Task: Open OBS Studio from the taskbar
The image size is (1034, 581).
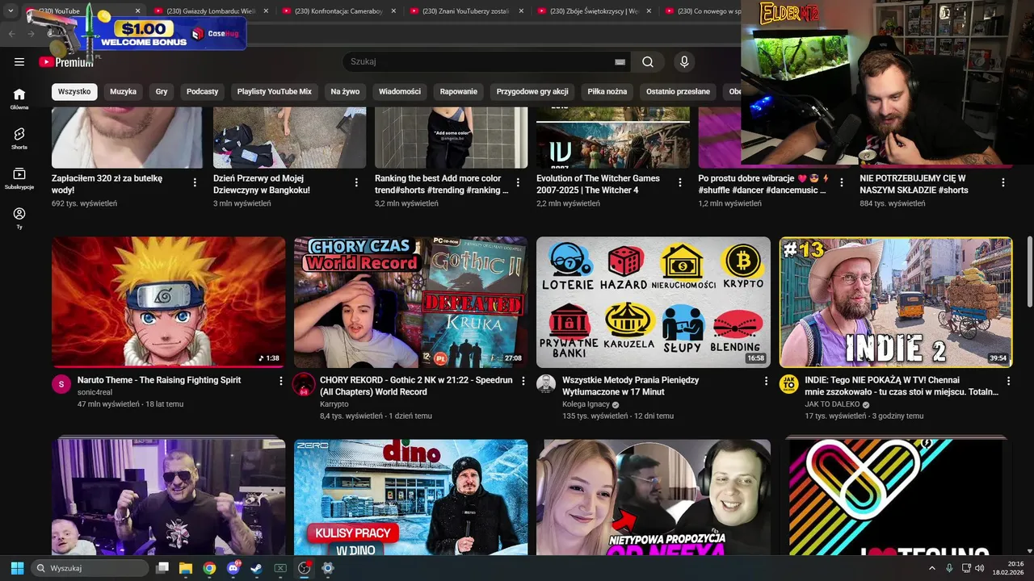Action: pyautogui.click(x=304, y=568)
